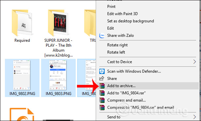Click the IMG_9802.PNG file name

point(22,94)
